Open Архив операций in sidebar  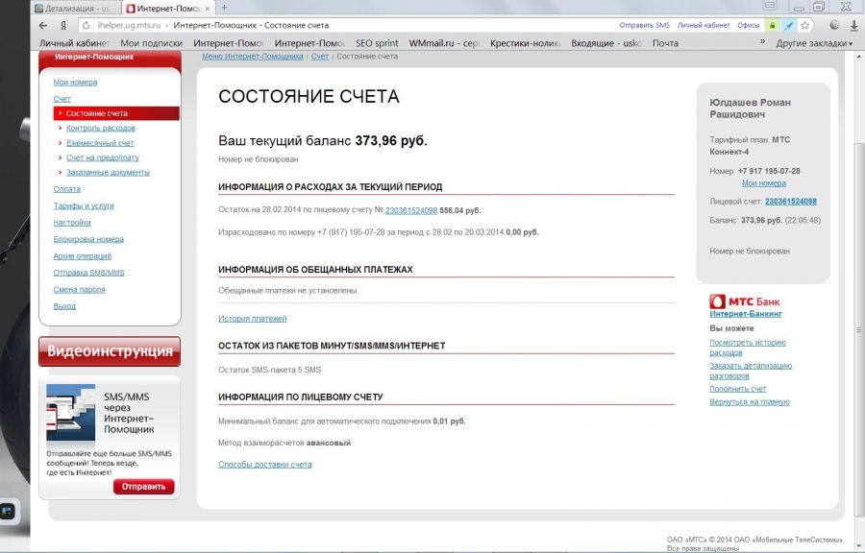click(x=83, y=256)
